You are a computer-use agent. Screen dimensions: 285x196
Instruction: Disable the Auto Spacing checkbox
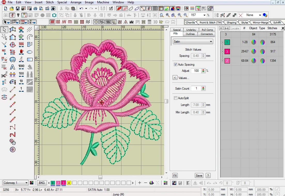tap(176, 65)
